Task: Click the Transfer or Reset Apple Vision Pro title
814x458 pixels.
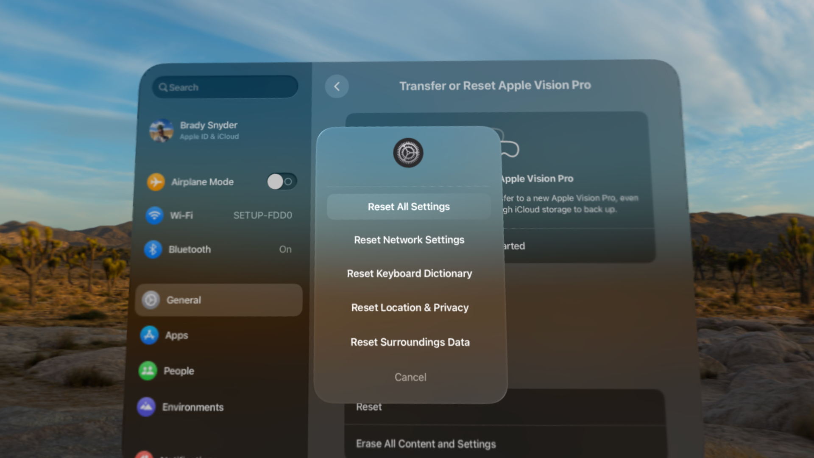Action: click(x=495, y=86)
